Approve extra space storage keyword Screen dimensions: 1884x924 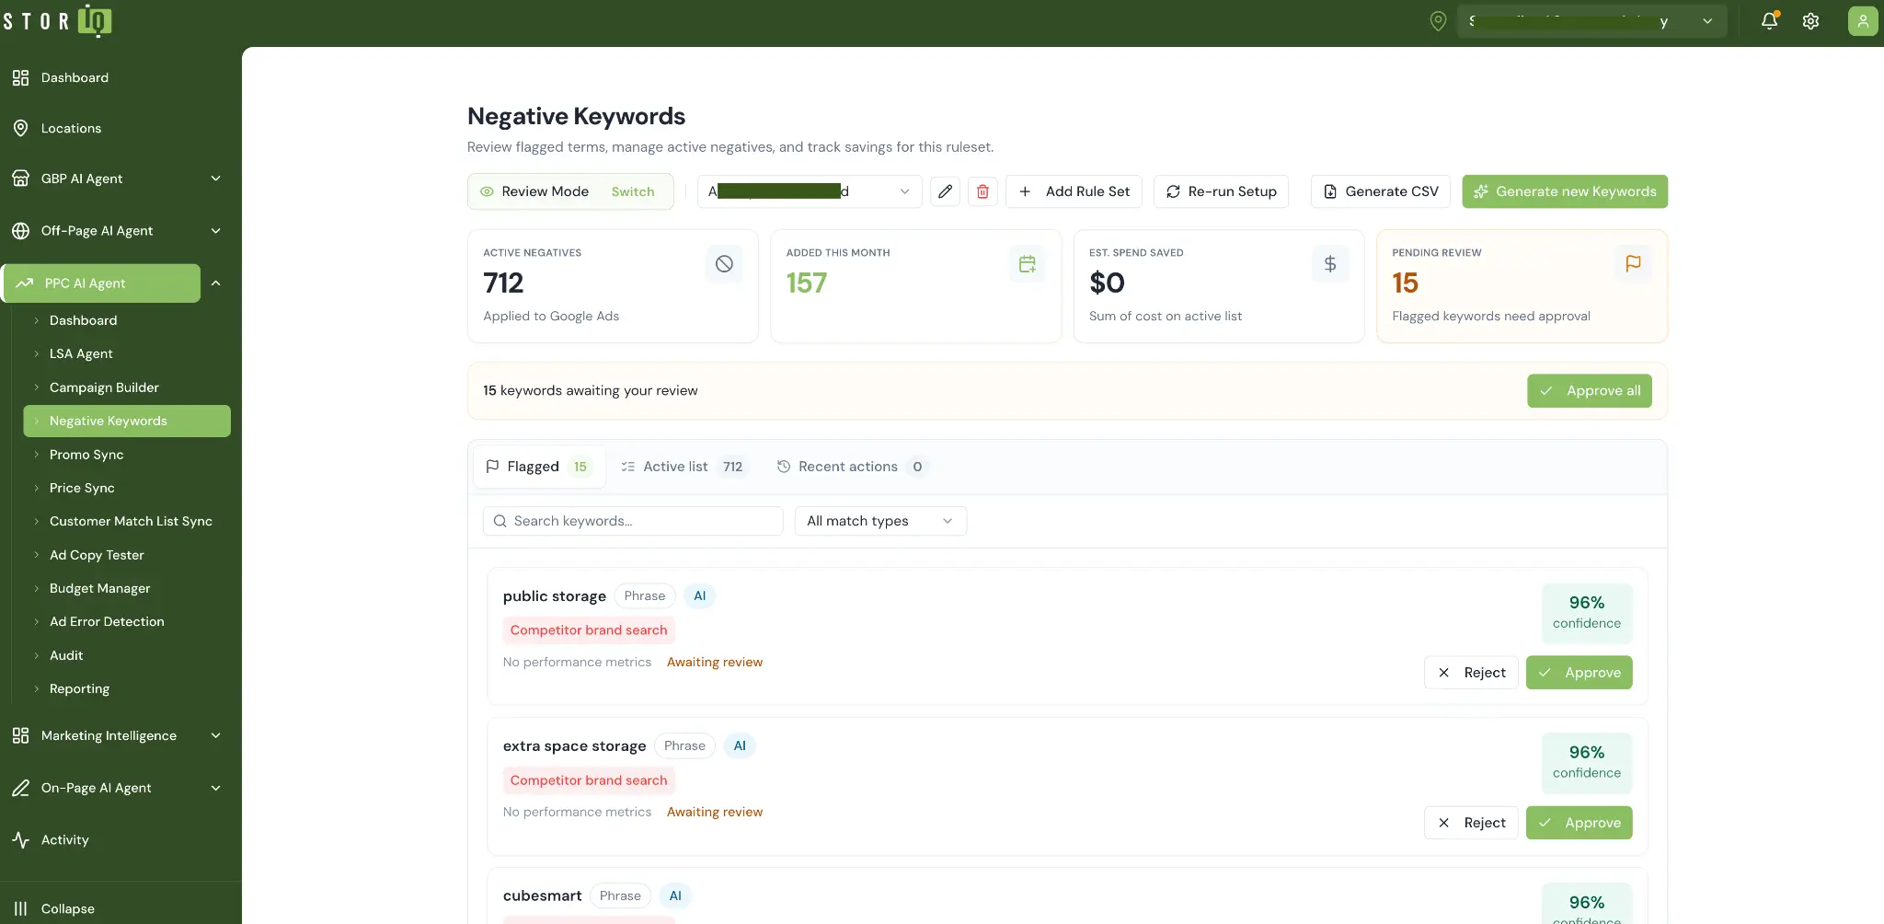coord(1580,823)
